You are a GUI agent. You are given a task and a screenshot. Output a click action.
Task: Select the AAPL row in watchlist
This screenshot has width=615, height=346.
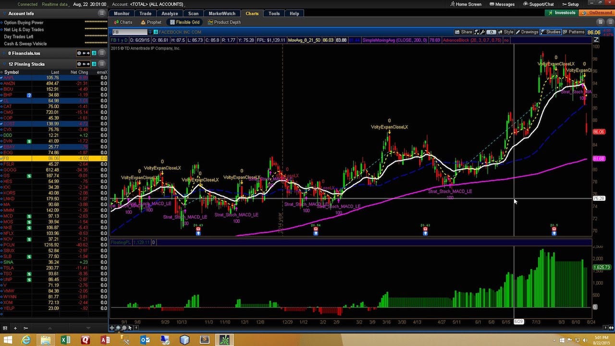[54, 77]
